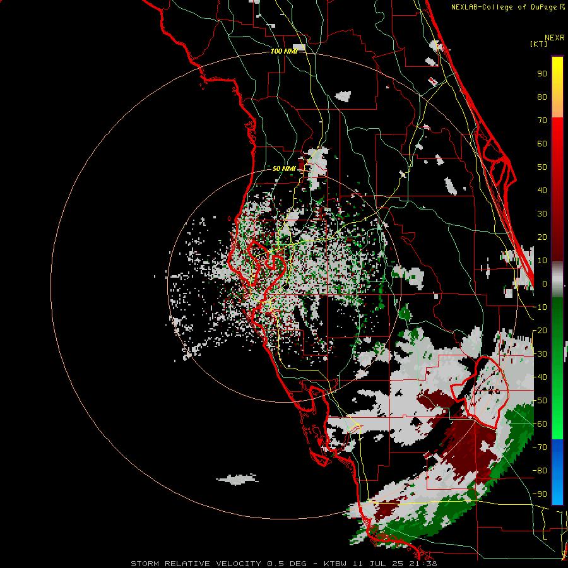Click the 0 value on the velocity scale
Viewport: 568px width, 568px height.
tap(545, 284)
